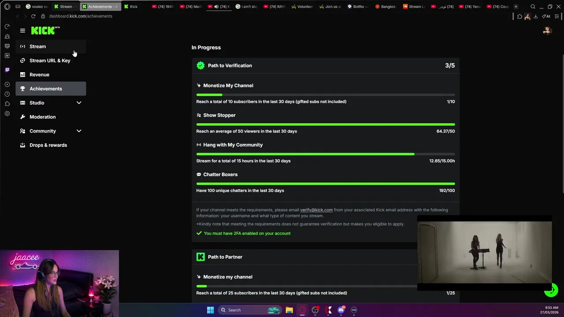Image resolution: width=564 pixels, height=317 pixels.
Task: Switch to the 'Join us at' browser tab
Action: tap(330, 7)
